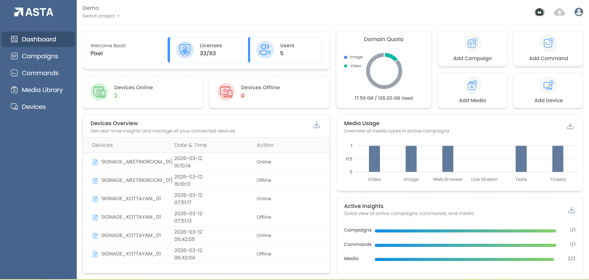Select the Licenses 33/63 card
The width and height of the screenshot is (589, 280).
[205, 50]
